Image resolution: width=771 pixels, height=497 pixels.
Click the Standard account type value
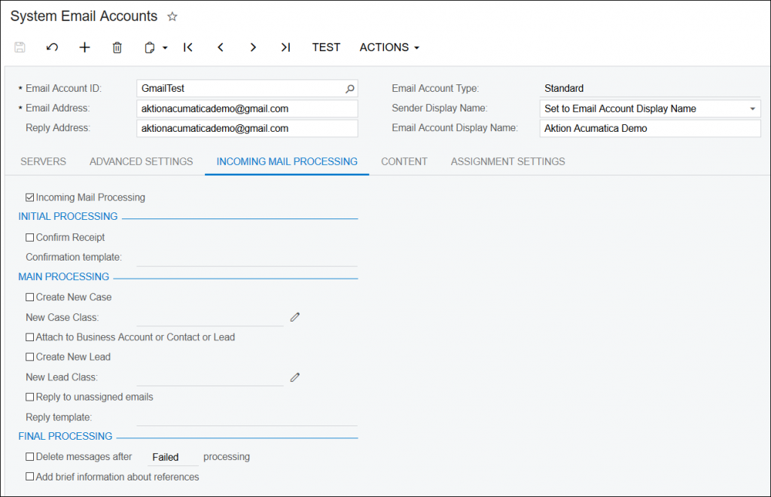pos(564,89)
